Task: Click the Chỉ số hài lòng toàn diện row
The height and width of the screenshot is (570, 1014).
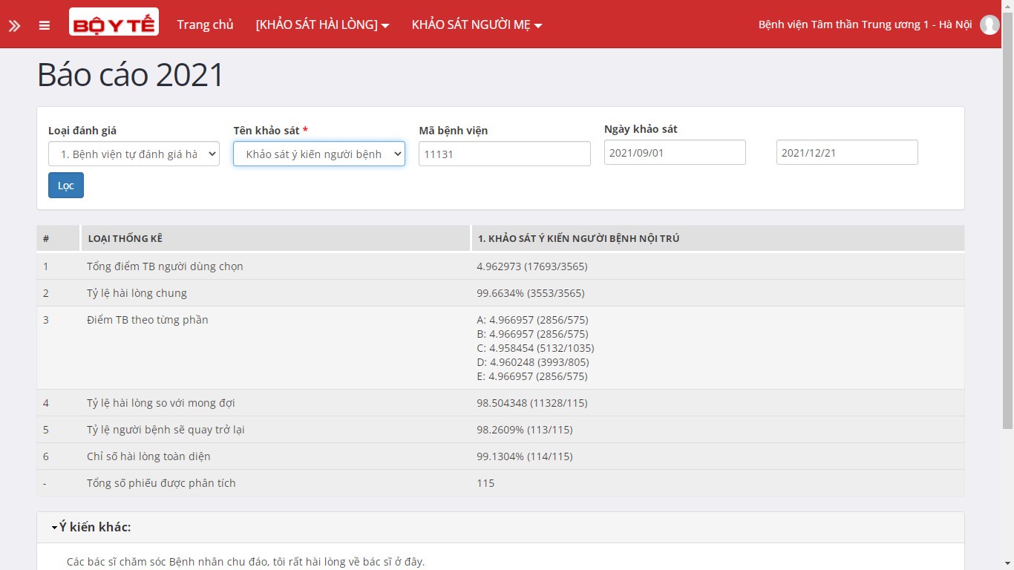Action: click(x=148, y=456)
